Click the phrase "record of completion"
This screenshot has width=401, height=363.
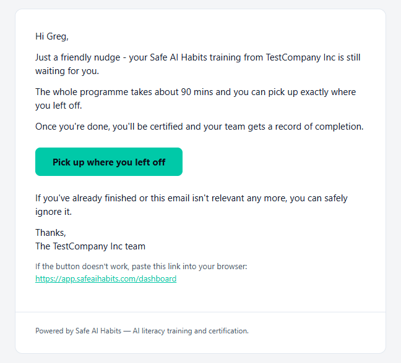point(319,127)
